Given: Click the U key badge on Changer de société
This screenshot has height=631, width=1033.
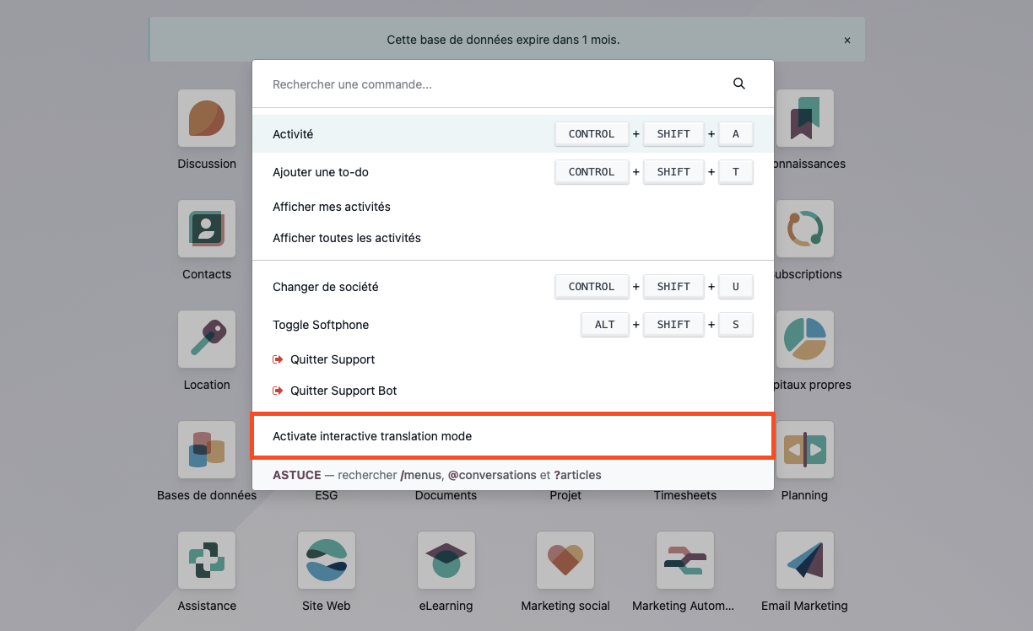Looking at the screenshot, I should pyautogui.click(x=736, y=287).
